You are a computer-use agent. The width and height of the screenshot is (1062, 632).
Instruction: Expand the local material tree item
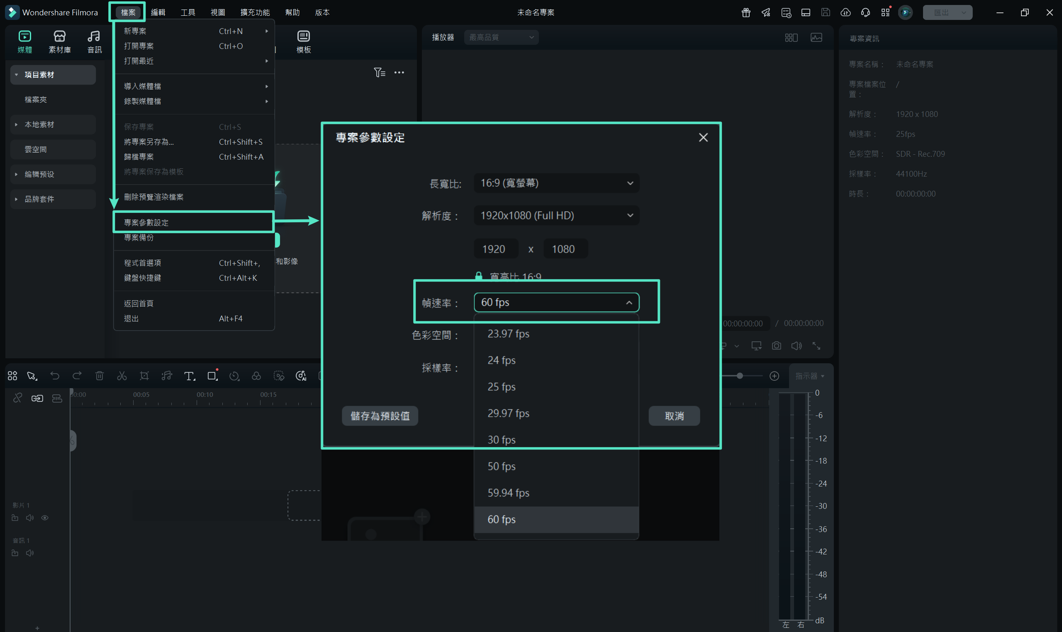tap(16, 125)
